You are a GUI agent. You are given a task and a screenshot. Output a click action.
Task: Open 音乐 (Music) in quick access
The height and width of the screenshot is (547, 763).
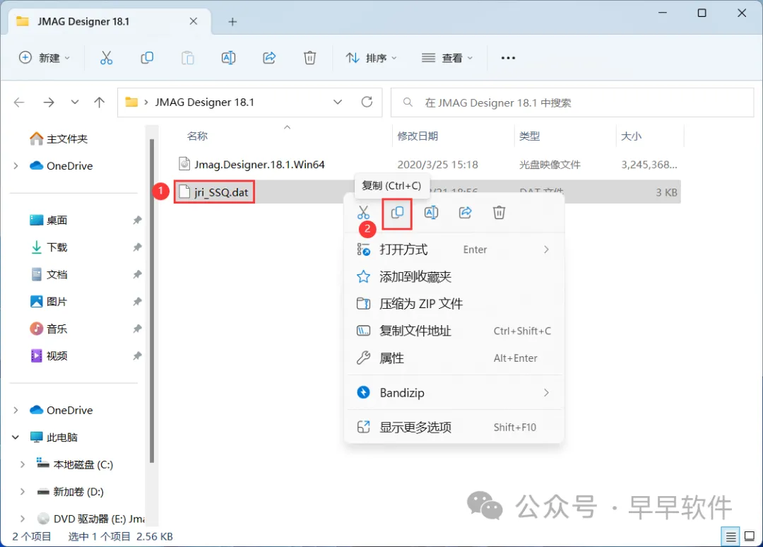pos(49,329)
